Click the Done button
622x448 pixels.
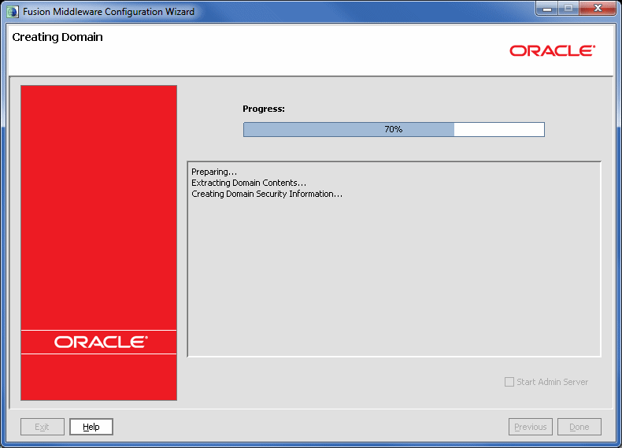tap(579, 427)
